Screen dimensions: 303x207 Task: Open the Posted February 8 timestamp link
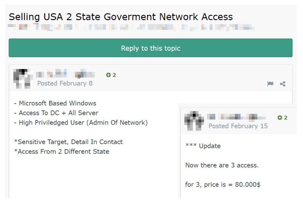(x=65, y=83)
